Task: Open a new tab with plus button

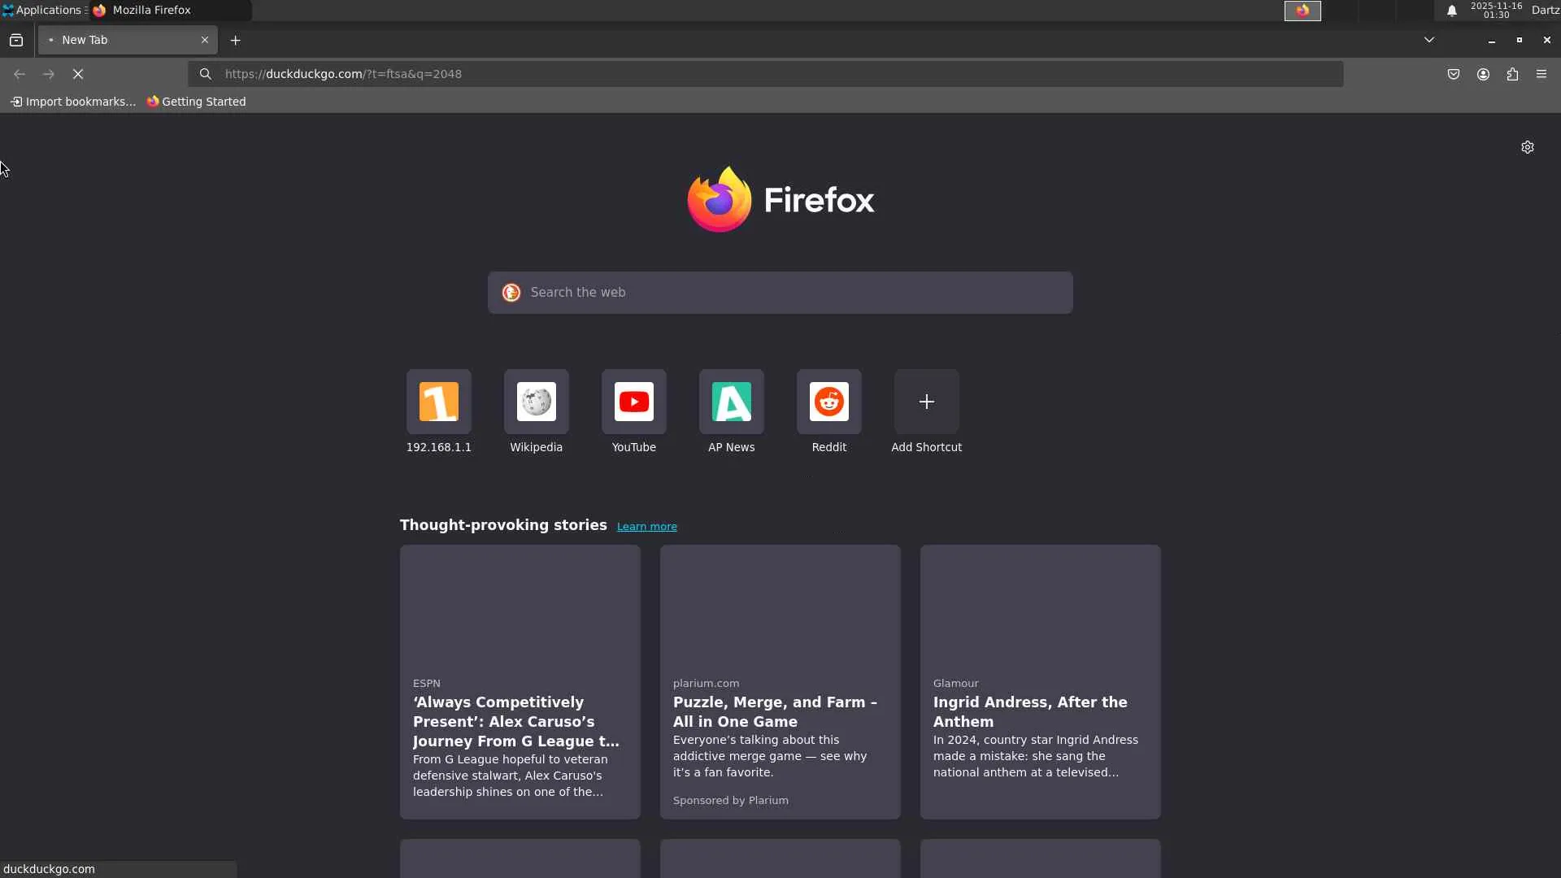Action: click(x=236, y=40)
